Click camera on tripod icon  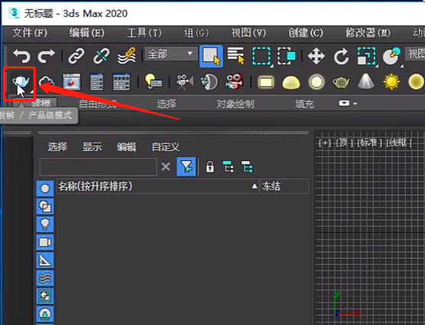pos(185,82)
